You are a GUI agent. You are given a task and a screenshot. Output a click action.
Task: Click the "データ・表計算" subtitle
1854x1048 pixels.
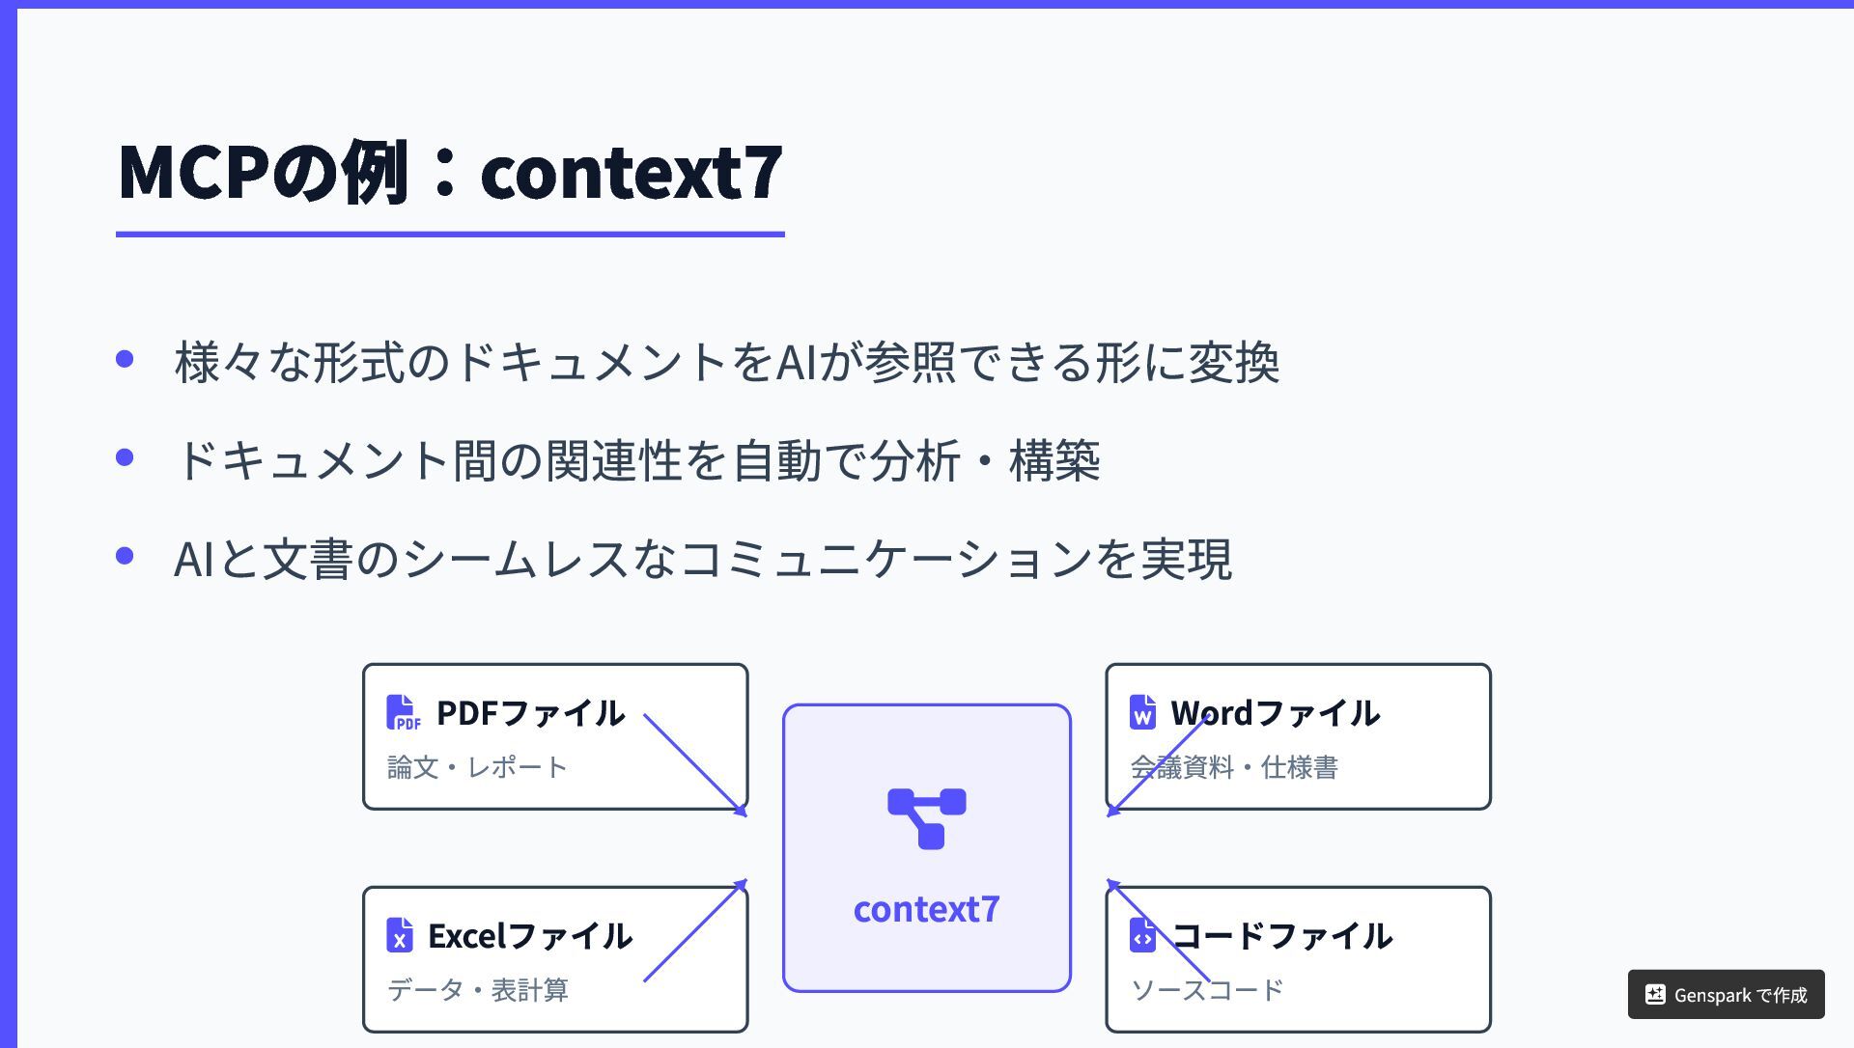pos(477,990)
